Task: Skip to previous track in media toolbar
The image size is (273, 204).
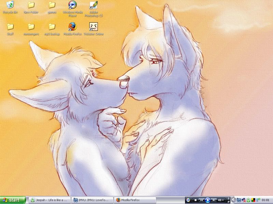Action: click(201, 200)
